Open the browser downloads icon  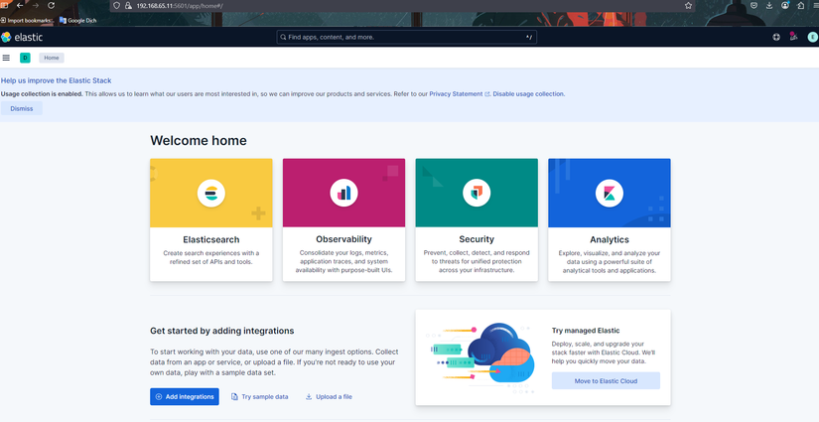point(769,5)
